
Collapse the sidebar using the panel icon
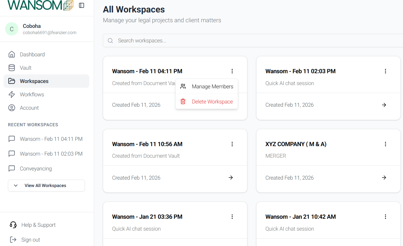click(82, 5)
